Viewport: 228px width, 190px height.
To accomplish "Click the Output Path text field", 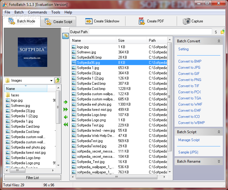I will tap(150, 32).
